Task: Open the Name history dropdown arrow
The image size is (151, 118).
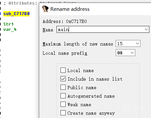Action: coord(146,29)
